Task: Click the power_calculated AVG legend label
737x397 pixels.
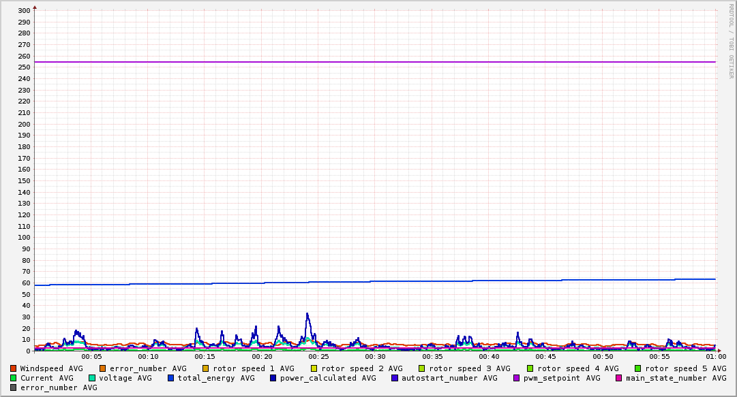Action: pos(328,378)
